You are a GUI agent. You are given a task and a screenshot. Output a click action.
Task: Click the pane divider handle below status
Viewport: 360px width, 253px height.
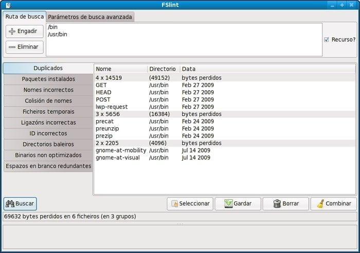(x=180, y=224)
